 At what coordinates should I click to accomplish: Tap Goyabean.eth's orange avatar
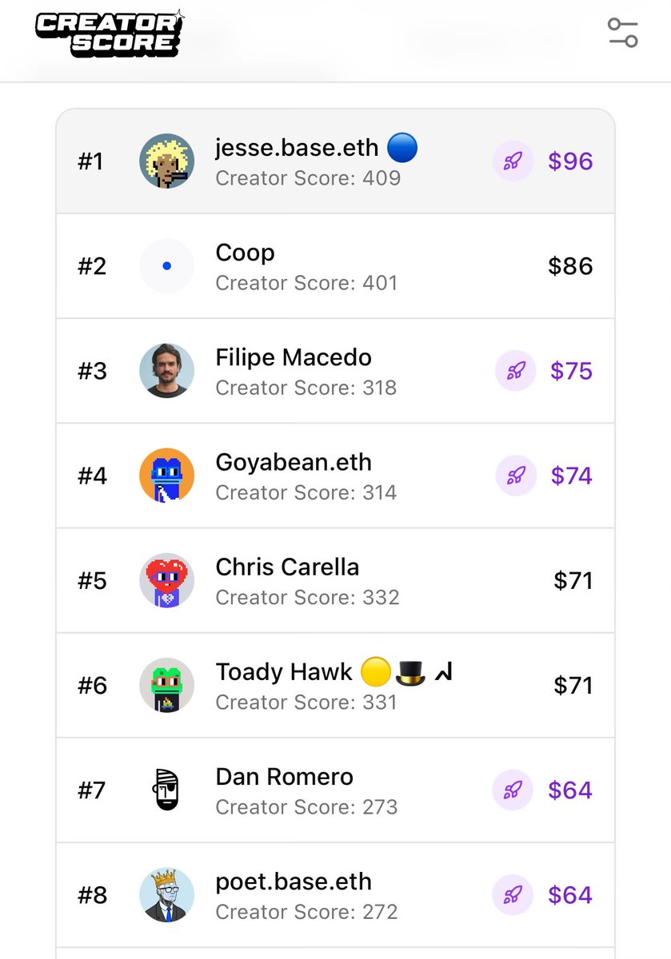[166, 476]
